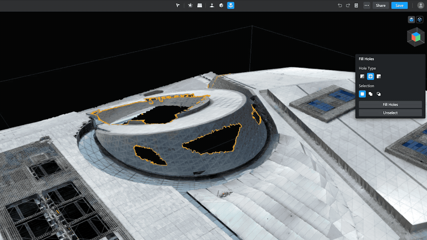
Task: Click the colored orientation cube gizmo
Action: pyautogui.click(x=416, y=37)
